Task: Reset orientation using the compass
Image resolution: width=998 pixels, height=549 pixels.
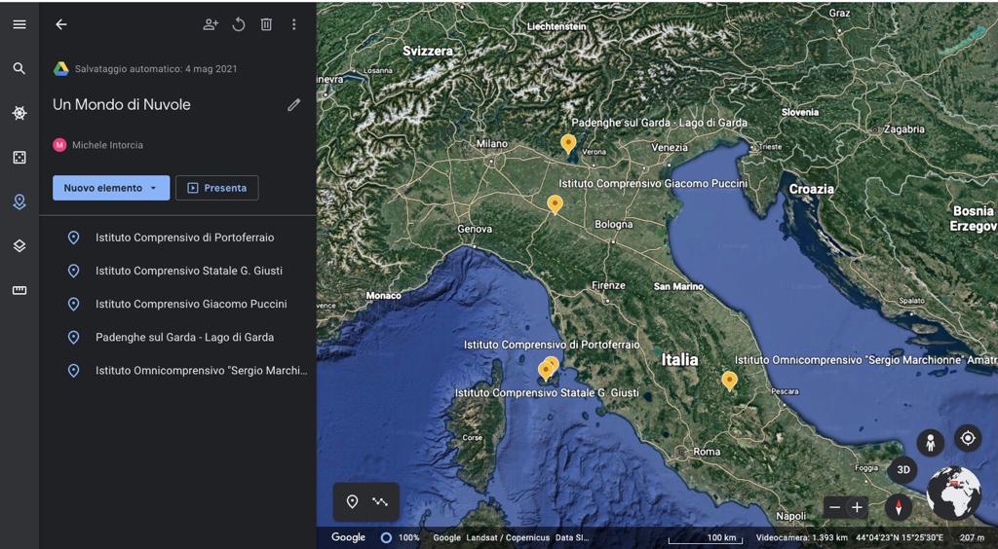Action: click(x=899, y=508)
